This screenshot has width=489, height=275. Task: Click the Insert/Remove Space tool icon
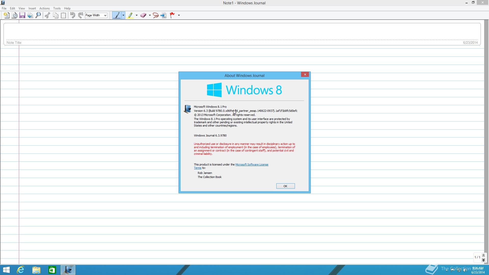(164, 15)
